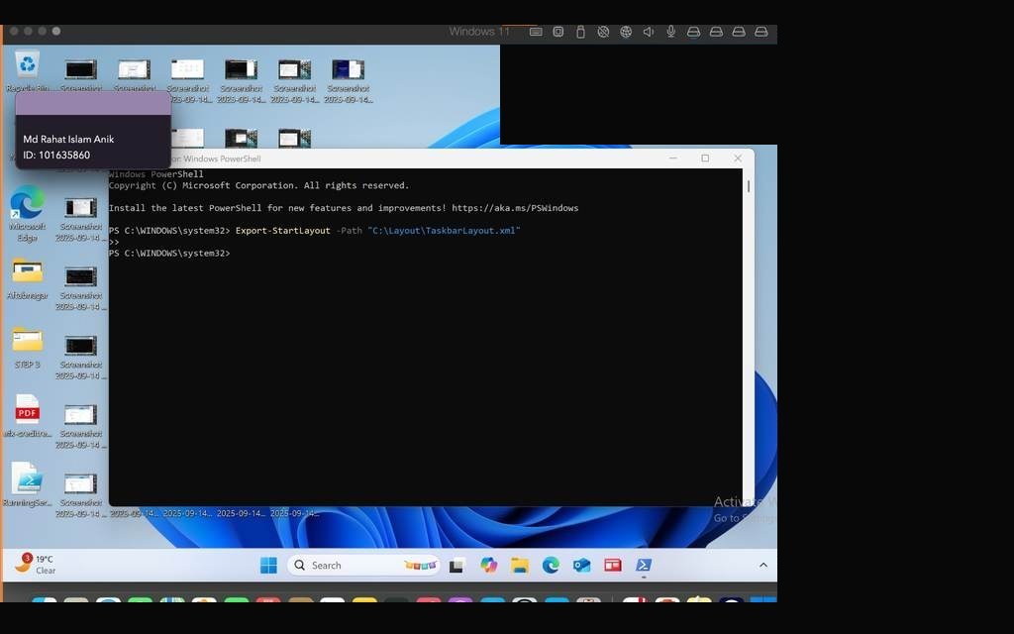Open Outlook from the taskbar
The height and width of the screenshot is (634, 1014).
coord(582,566)
